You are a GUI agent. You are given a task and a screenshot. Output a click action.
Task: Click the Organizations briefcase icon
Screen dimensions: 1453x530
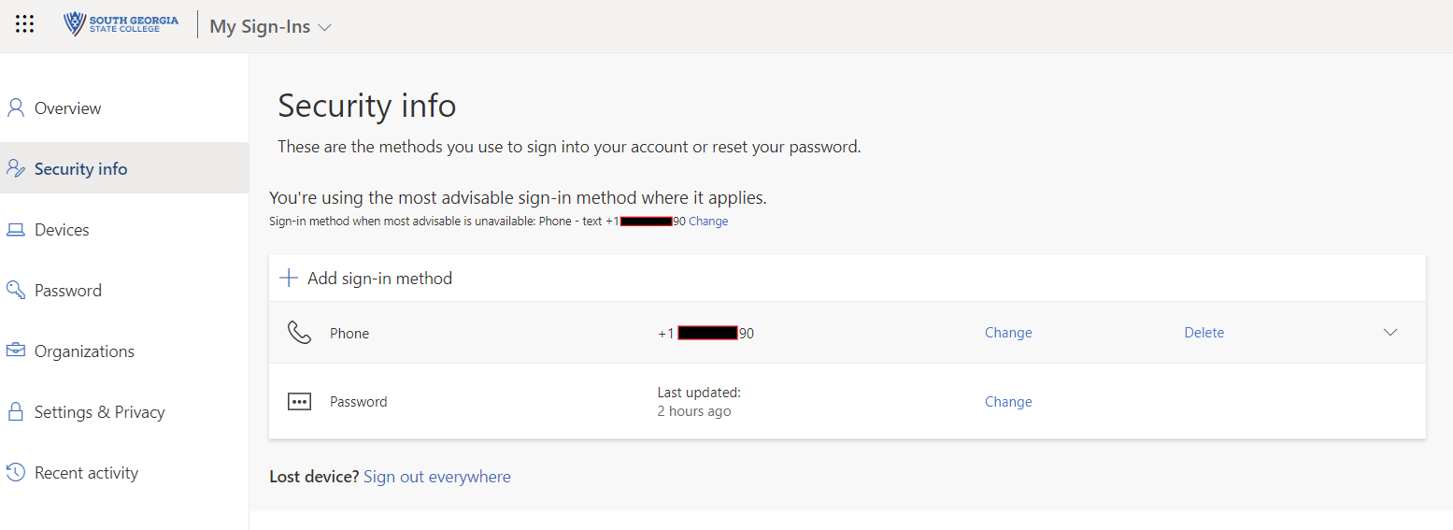click(x=16, y=351)
